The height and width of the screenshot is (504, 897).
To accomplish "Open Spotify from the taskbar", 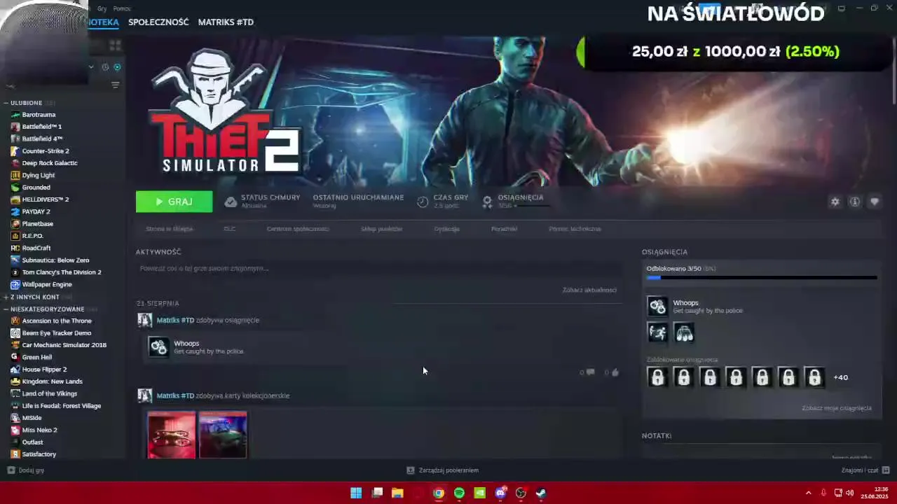I will (459, 493).
